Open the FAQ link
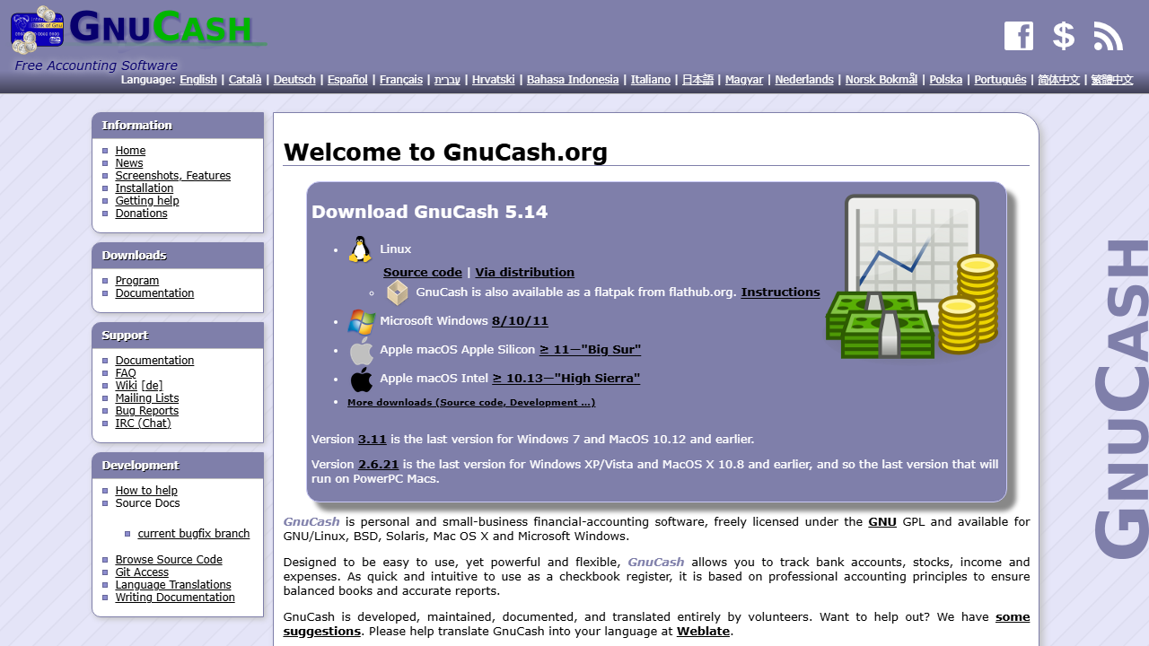1149x646 pixels. 126,373
